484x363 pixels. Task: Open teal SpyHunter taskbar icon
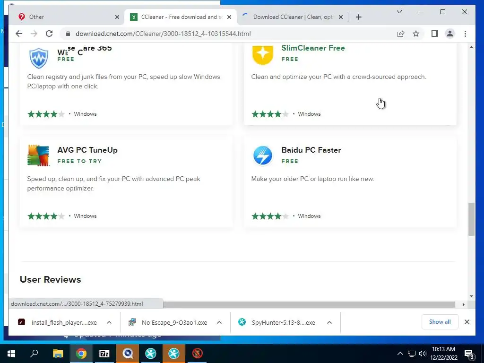click(151, 354)
